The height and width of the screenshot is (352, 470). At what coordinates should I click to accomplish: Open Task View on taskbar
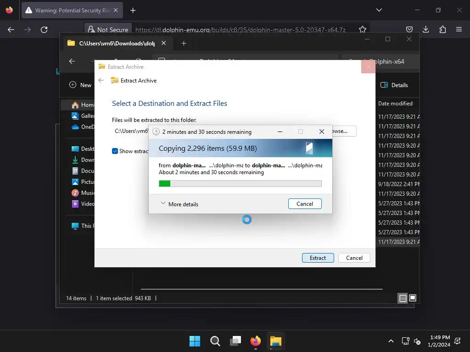pos(235,341)
